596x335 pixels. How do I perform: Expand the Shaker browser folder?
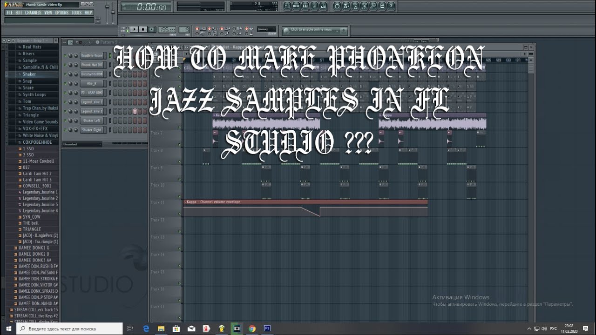click(x=29, y=74)
